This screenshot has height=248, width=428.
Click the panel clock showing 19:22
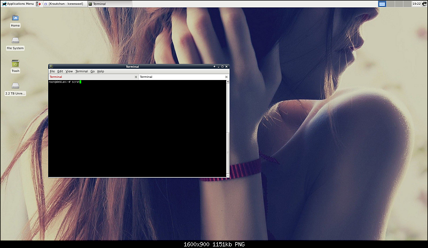(416, 4)
